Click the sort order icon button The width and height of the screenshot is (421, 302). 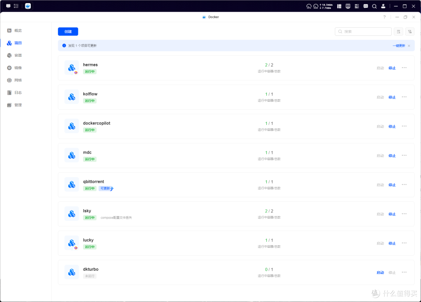tap(398, 32)
